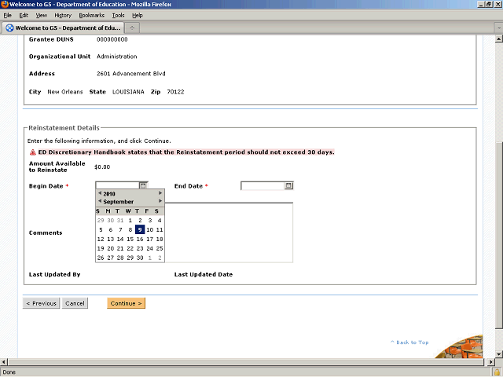Open the Bookmarks menu
This screenshot has width=503, height=377.
92,16
